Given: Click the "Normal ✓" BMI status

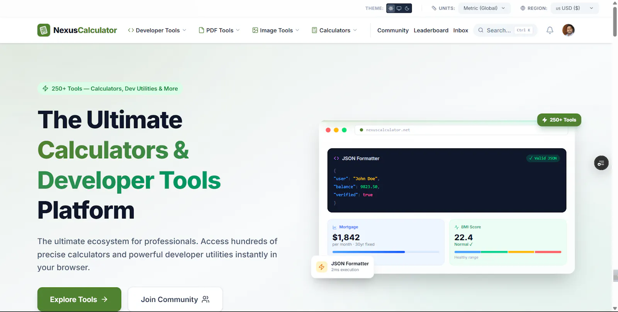Looking at the screenshot, I should click(463, 244).
